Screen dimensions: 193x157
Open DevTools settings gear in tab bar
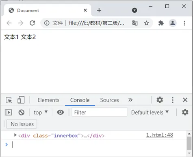(160, 100)
